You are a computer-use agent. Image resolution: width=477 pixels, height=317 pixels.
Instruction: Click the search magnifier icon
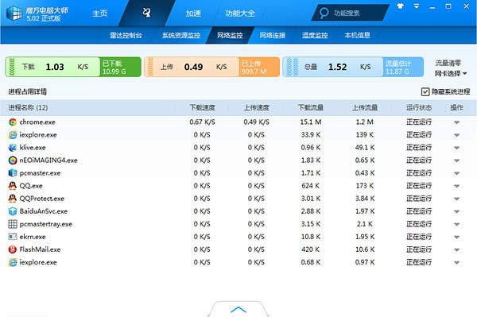(324, 13)
